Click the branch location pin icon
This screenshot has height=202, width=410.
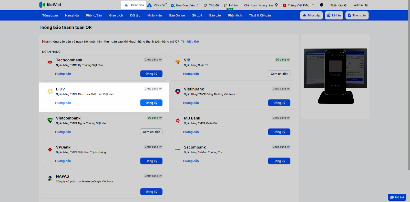[276, 5]
